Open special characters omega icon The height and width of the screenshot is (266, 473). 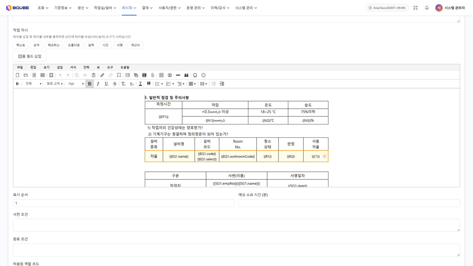[195, 75]
